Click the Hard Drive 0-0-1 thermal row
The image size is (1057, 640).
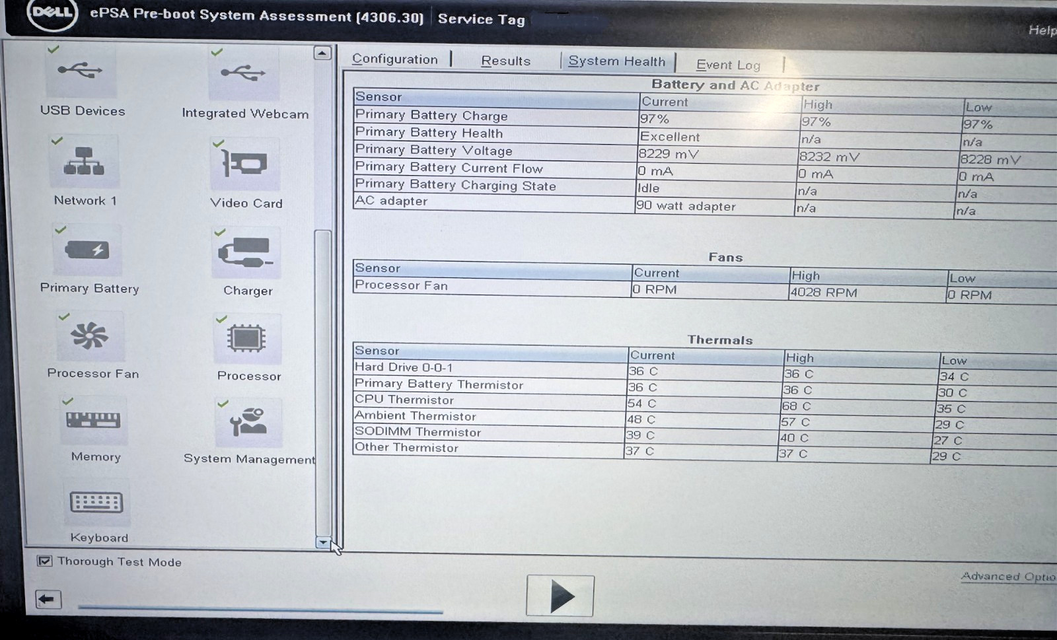pyautogui.click(x=705, y=372)
